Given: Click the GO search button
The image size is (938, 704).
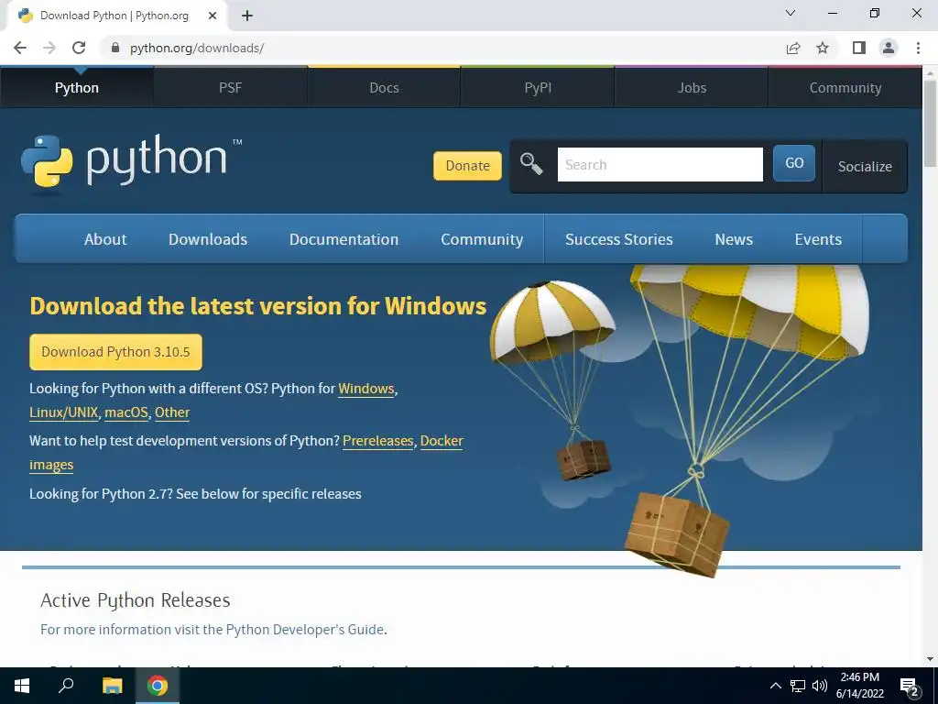Looking at the screenshot, I should 794,163.
